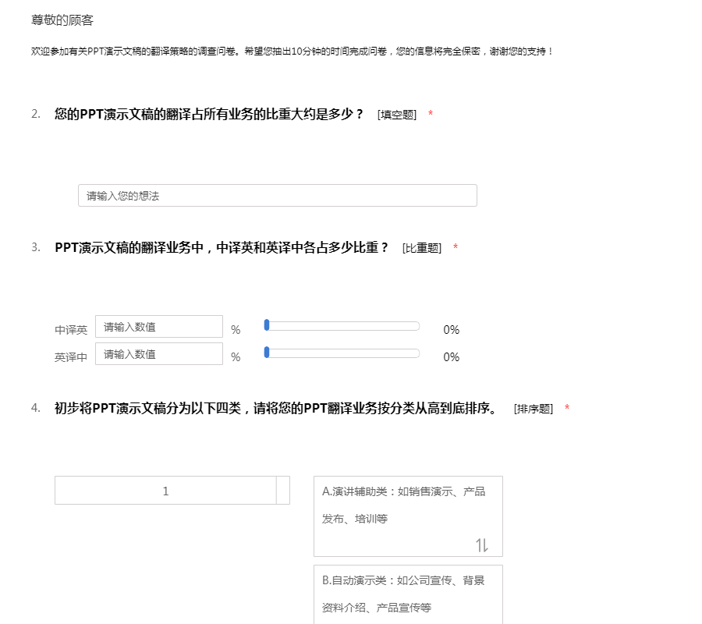Click the sort arrows icon in option A

(482, 545)
